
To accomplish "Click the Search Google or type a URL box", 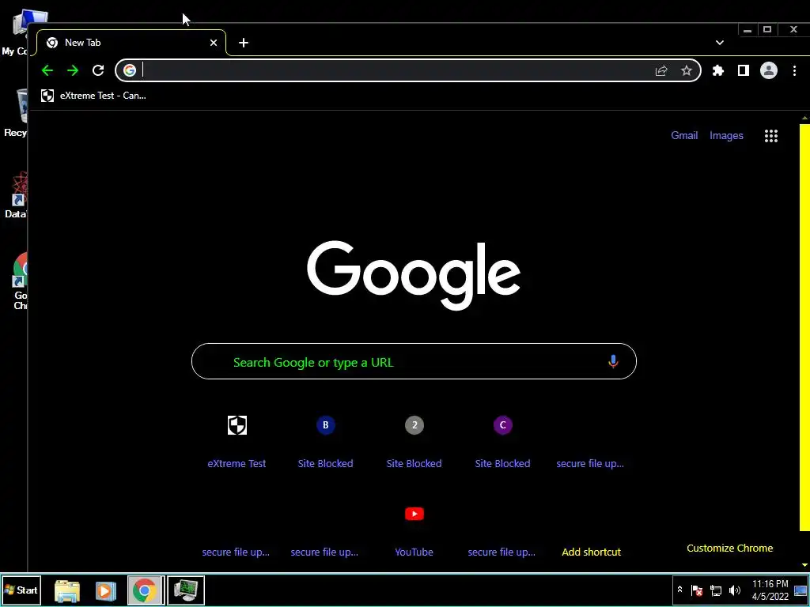I will tap(414, 361).
